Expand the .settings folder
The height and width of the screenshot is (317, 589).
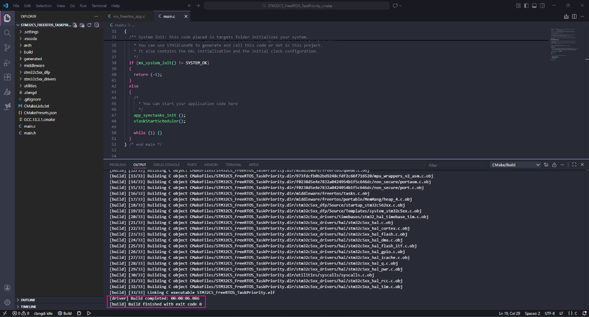pos(59,32)
